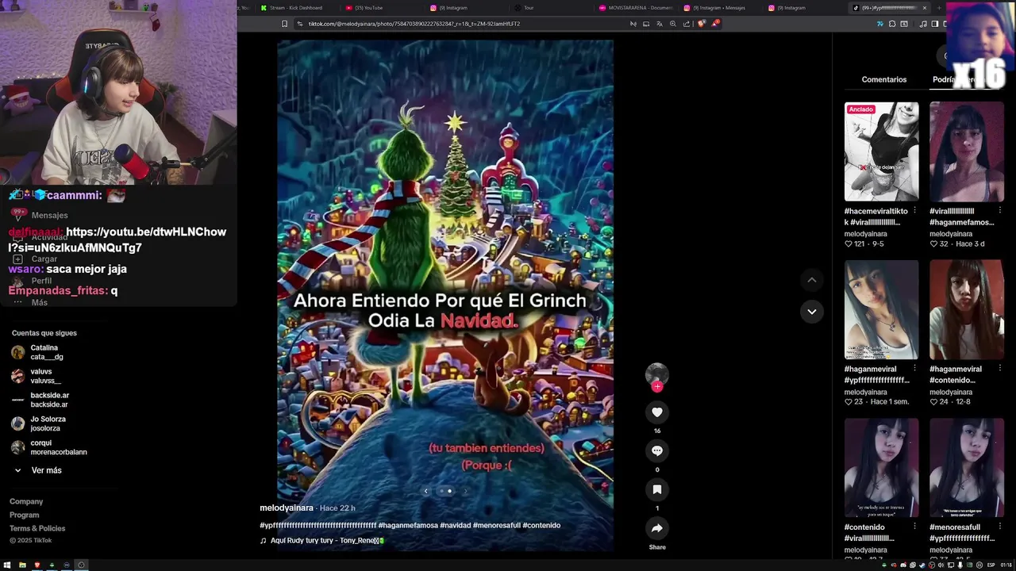This screenshot has width=1016, height=571.
Task: Click the #navidad hashtag in caption
Action: (456, 525)
